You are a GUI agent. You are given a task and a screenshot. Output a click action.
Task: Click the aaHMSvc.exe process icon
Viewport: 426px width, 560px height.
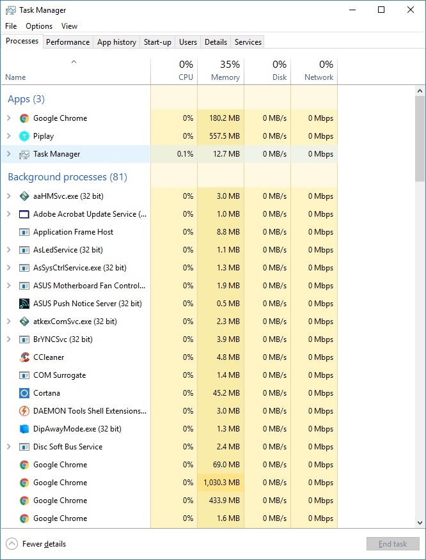coord(24,196)
